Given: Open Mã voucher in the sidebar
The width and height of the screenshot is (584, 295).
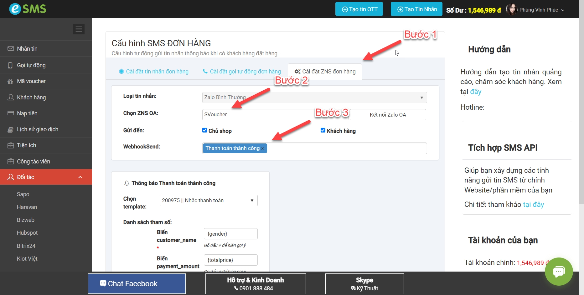Looking at the screenshot, I should 31,81.
